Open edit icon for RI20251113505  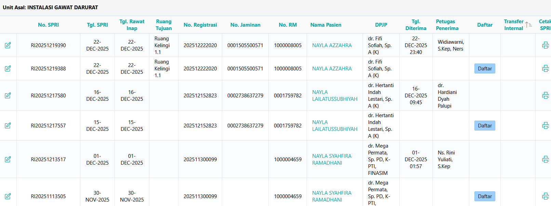coord(8,196)
